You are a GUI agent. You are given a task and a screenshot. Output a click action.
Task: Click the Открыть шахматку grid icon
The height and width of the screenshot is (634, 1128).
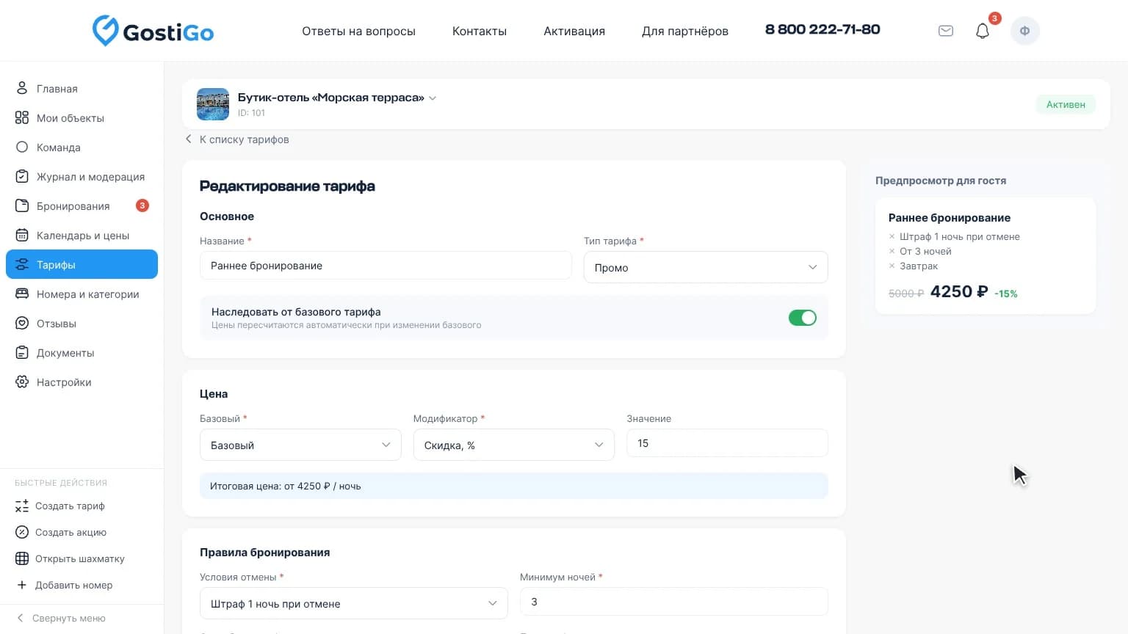point(22,558)
